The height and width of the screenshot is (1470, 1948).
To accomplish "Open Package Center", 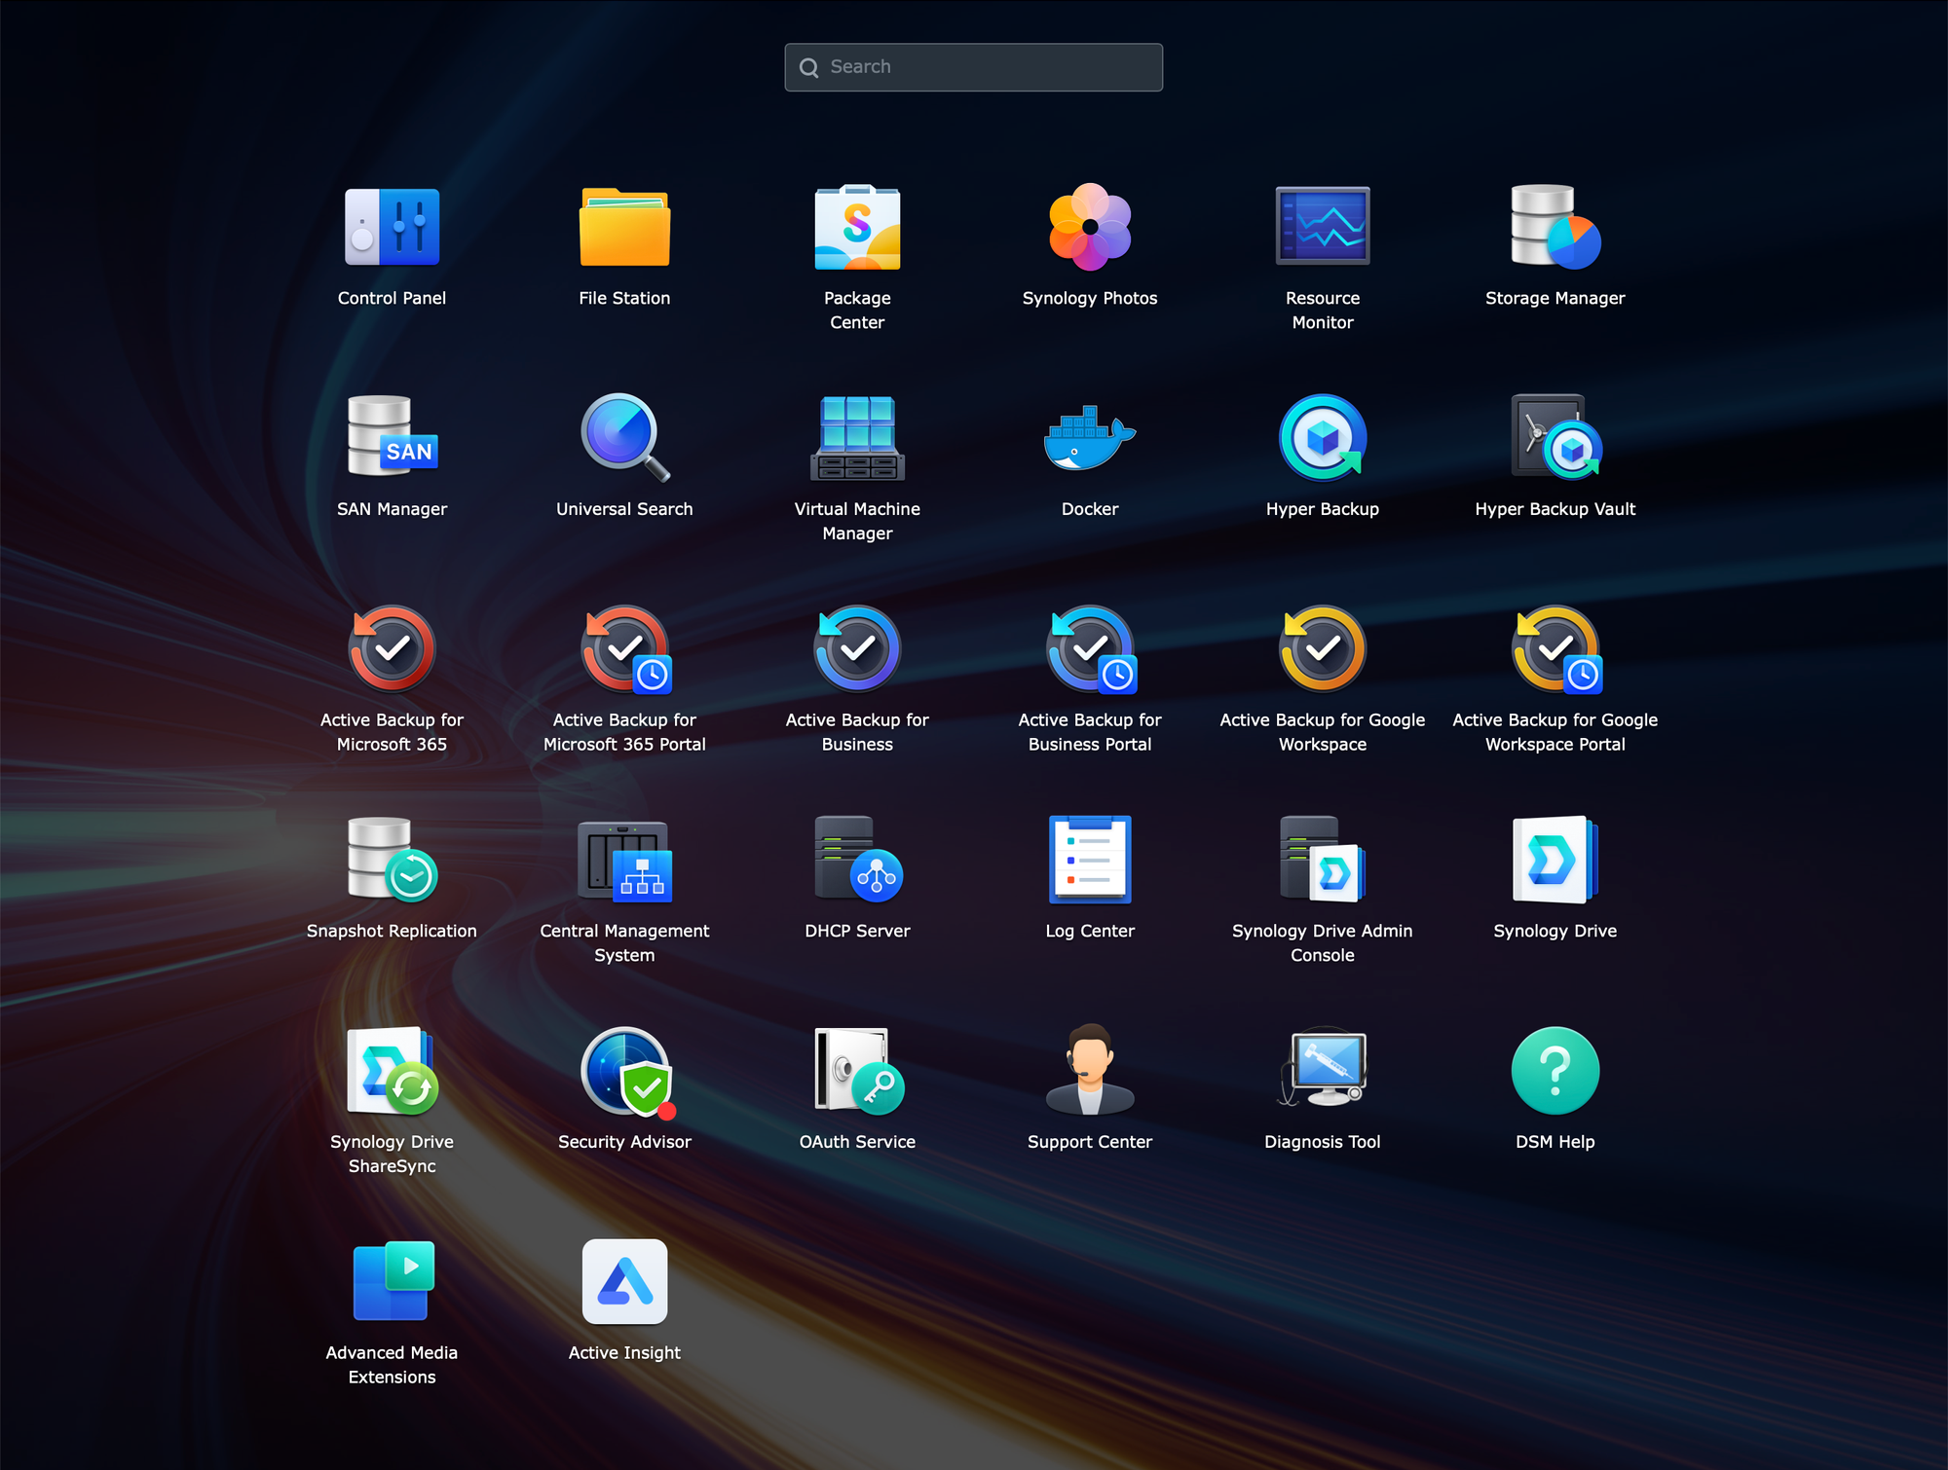I will click(857, 227).
